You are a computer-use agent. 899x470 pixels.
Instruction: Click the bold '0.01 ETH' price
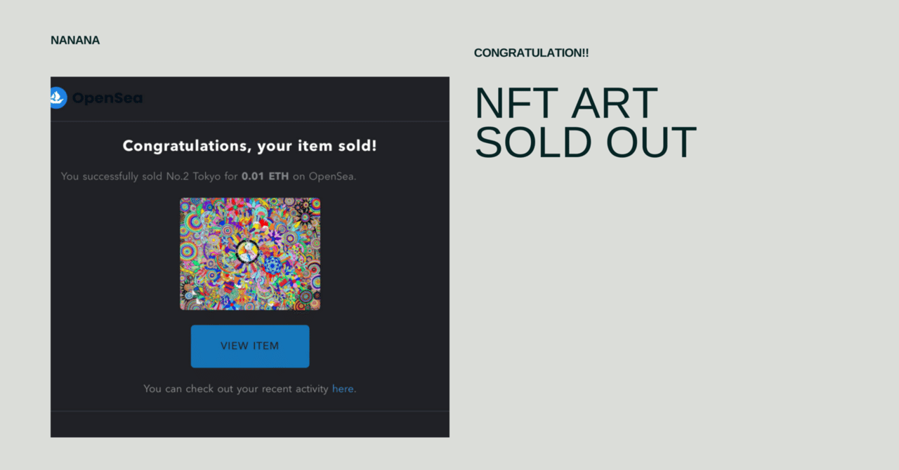[x=265, y=176]
